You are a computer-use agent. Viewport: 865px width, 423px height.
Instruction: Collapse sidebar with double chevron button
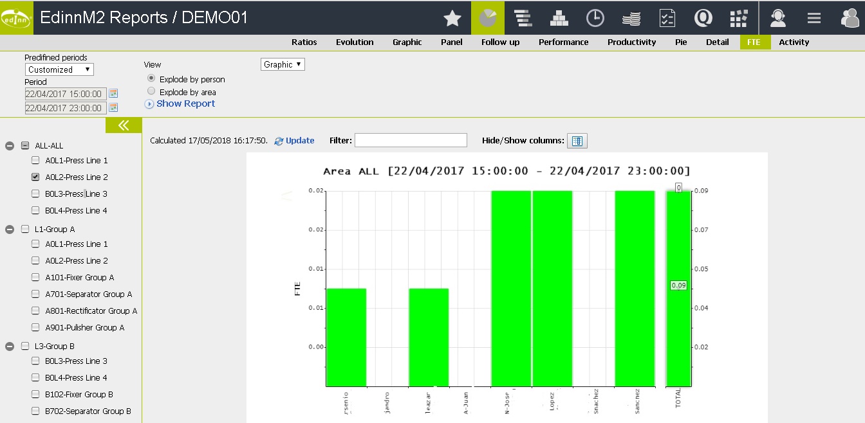point(124,125)
